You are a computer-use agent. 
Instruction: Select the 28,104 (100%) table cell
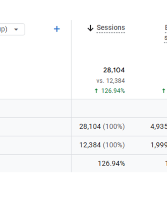[x=102, y=127]
